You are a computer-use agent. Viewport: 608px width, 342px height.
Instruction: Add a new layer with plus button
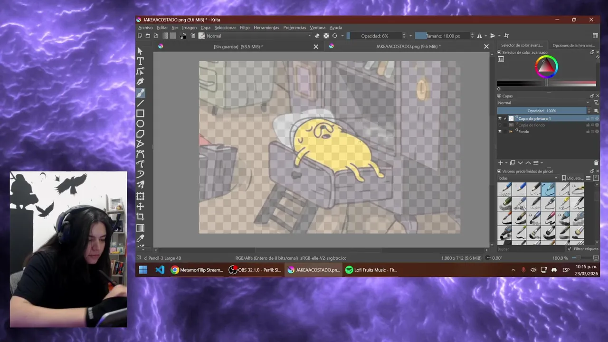tap(500, 163)
